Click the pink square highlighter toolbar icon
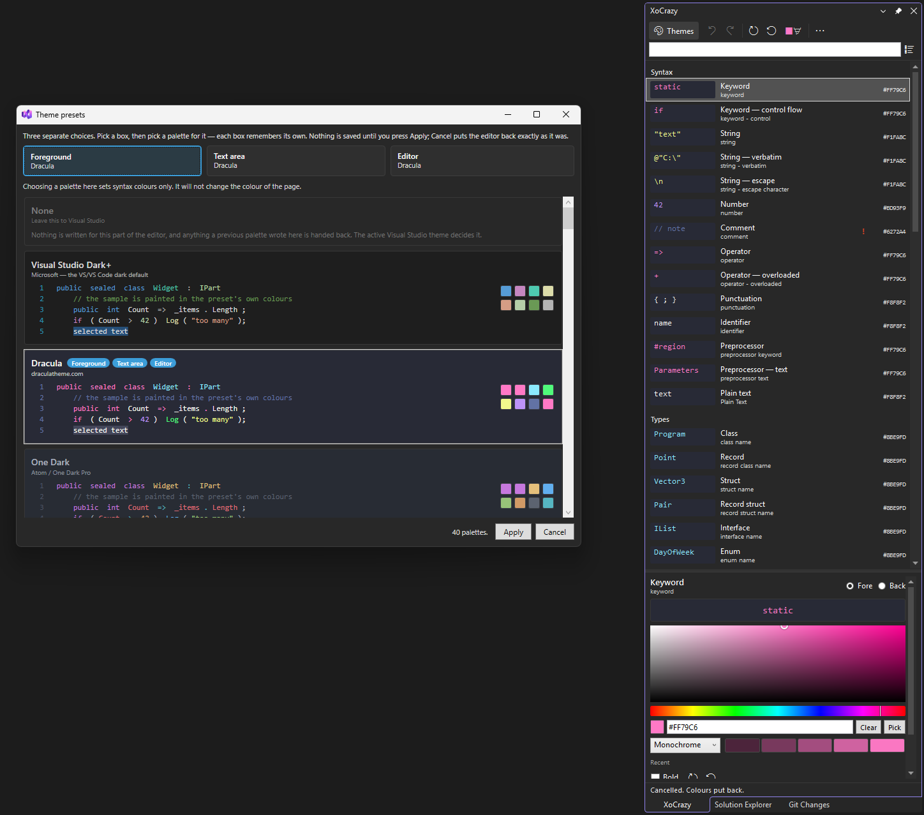924x815 pixels. point(793,31)
